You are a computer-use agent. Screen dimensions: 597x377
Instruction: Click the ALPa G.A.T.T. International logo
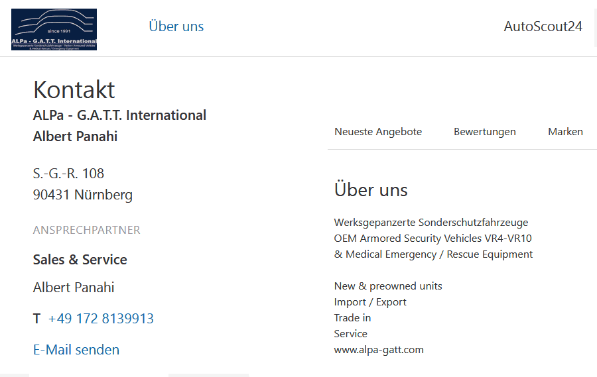[x=54, y=29]
